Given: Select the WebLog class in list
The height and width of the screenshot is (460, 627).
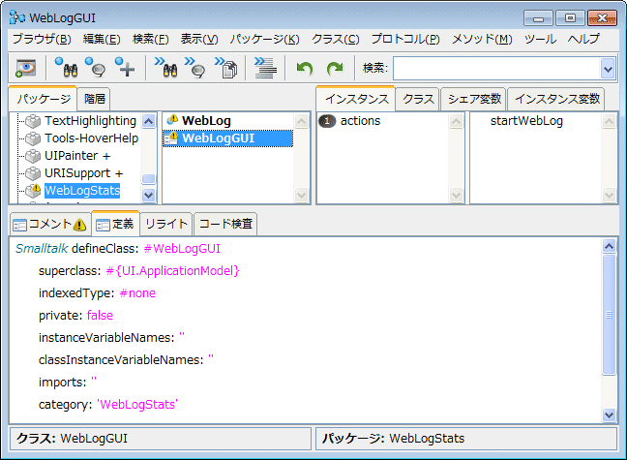Looking at the screenshot, I should [x=205, y=120].
